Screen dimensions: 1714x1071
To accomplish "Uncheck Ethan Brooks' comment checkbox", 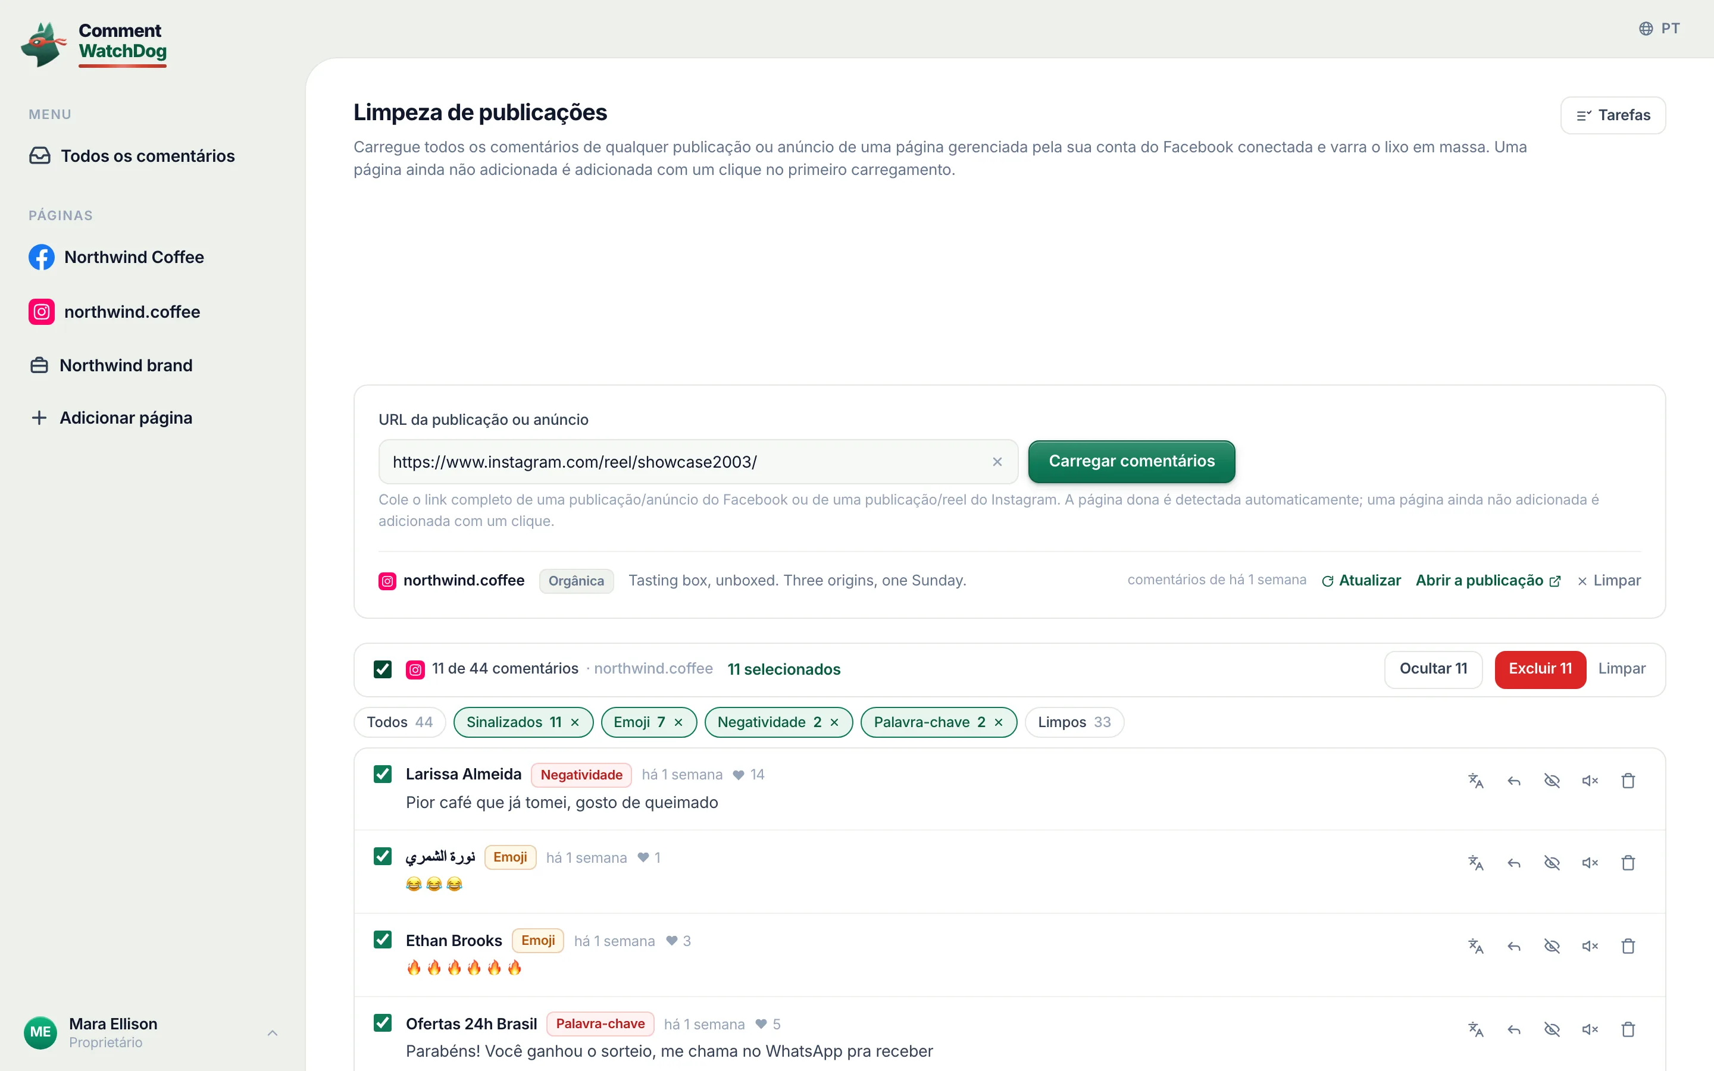I will (x=383, y=940).
